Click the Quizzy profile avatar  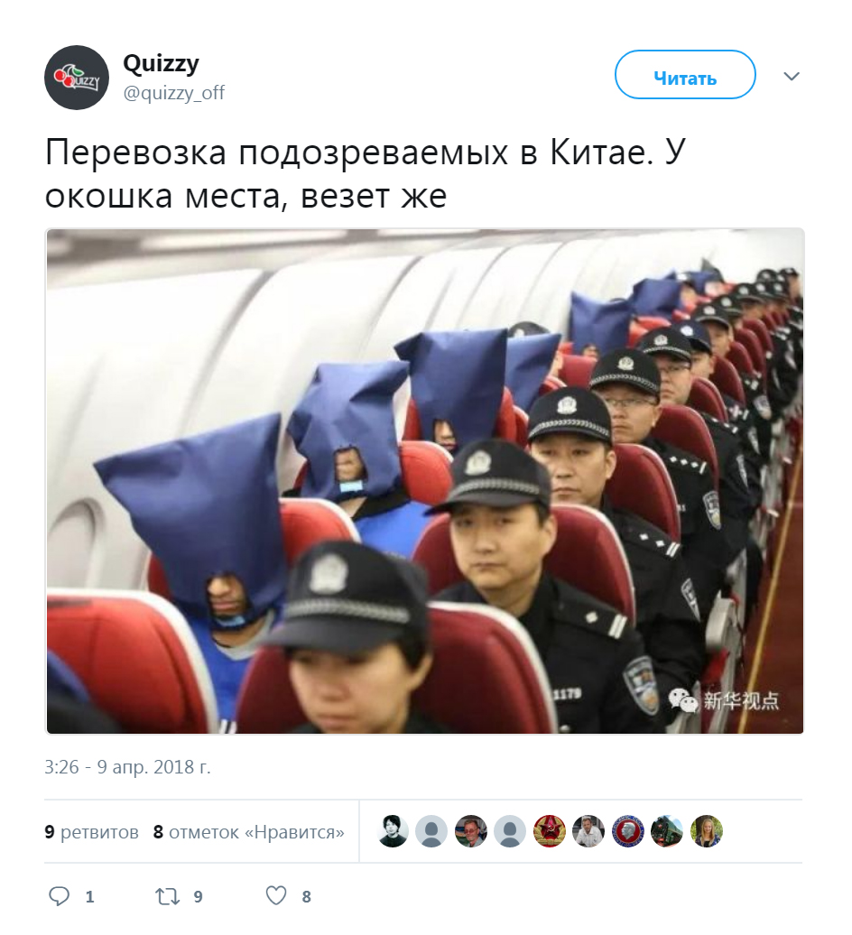[77, 78]
